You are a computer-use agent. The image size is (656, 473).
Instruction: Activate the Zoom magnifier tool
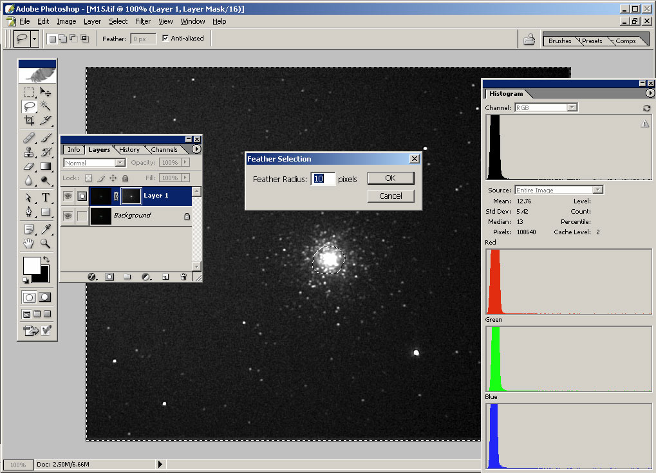[46, 243]
